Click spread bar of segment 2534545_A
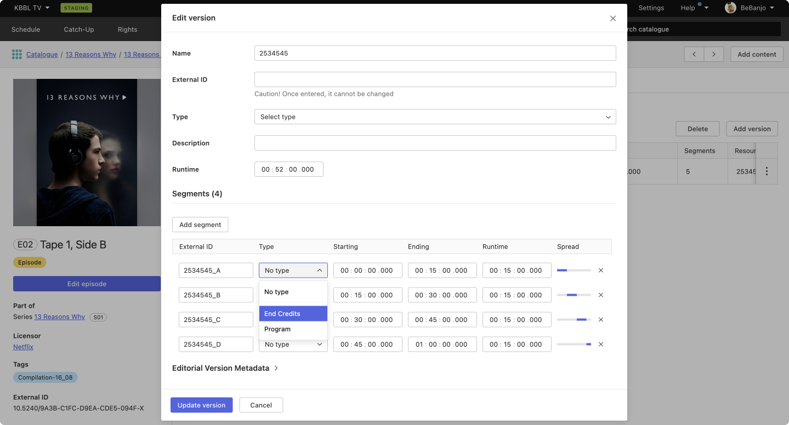Image resolution: width=789 pixels, height=425 pixels. 574,271
